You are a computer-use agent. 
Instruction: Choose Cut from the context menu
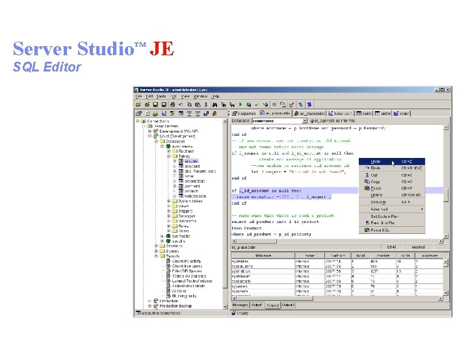(392, 175)
